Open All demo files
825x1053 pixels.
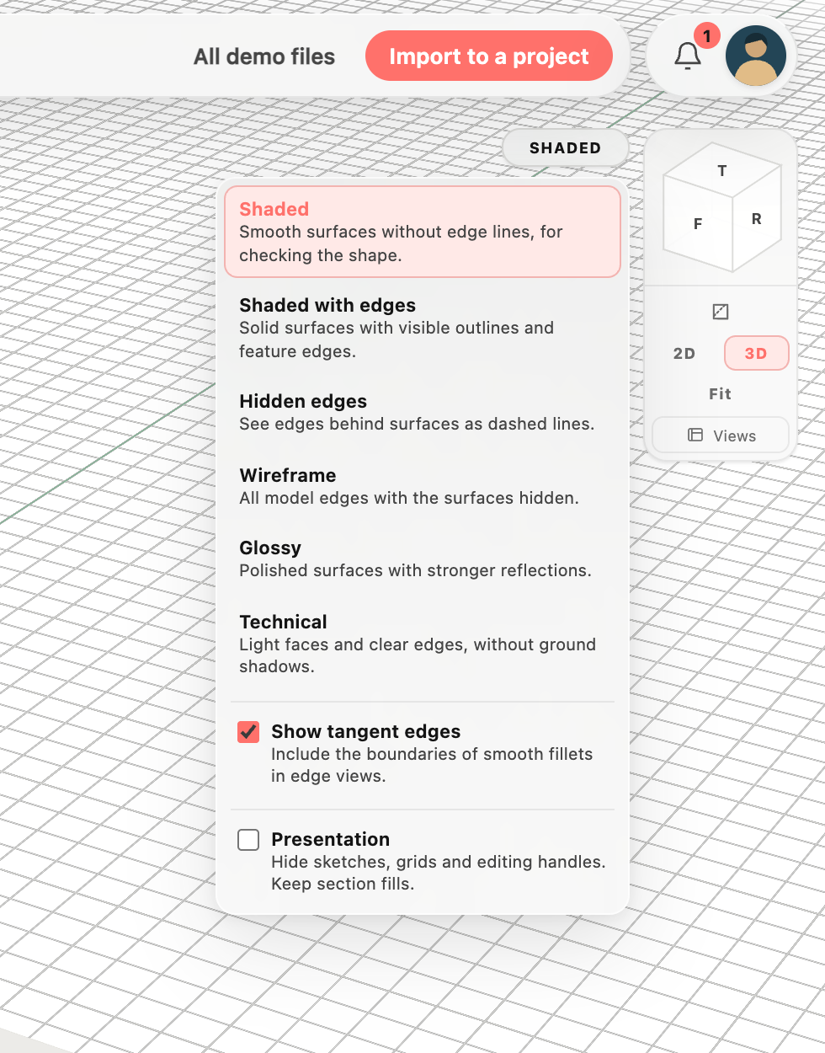click(x=264, y=56)
